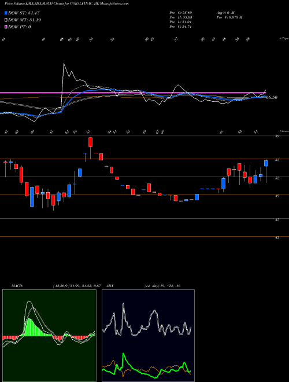Click the white price-line spike peak in the upper chart
This screenshot has width=289, height=382.
tap(64, 64)
